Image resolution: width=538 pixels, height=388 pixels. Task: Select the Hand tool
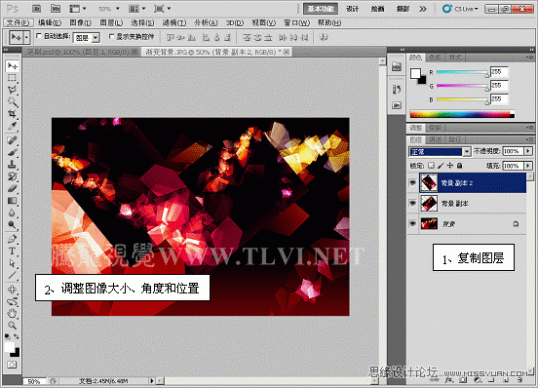pyautogui.click(x=13, y=313)
